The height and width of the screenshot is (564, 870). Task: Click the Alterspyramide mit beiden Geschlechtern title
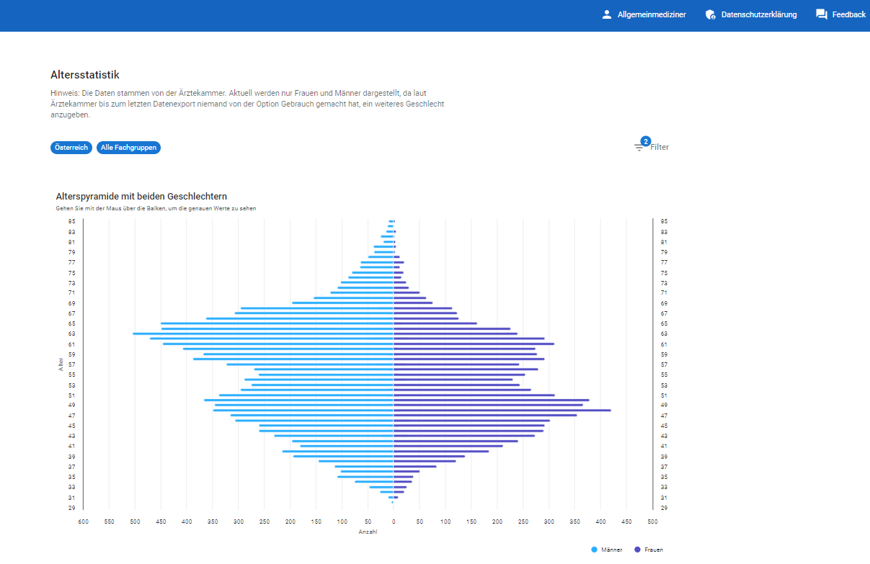tap(141, 196)
